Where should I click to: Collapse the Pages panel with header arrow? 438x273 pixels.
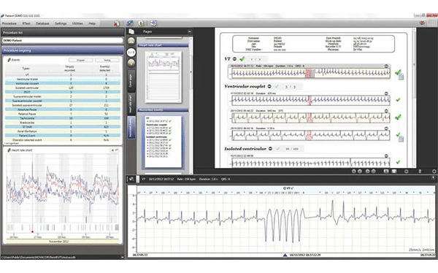(190, 31)
